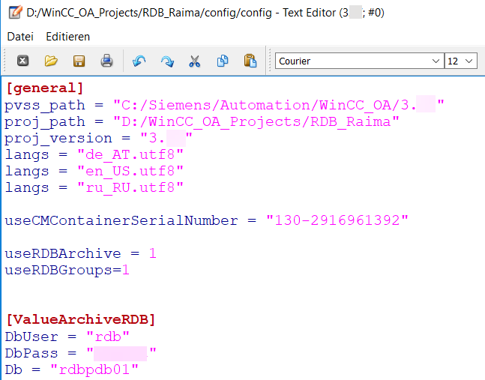Screen dimensions: 485x380
Task: Paste clipboard with paste icon
Action: tap(250, 61)
